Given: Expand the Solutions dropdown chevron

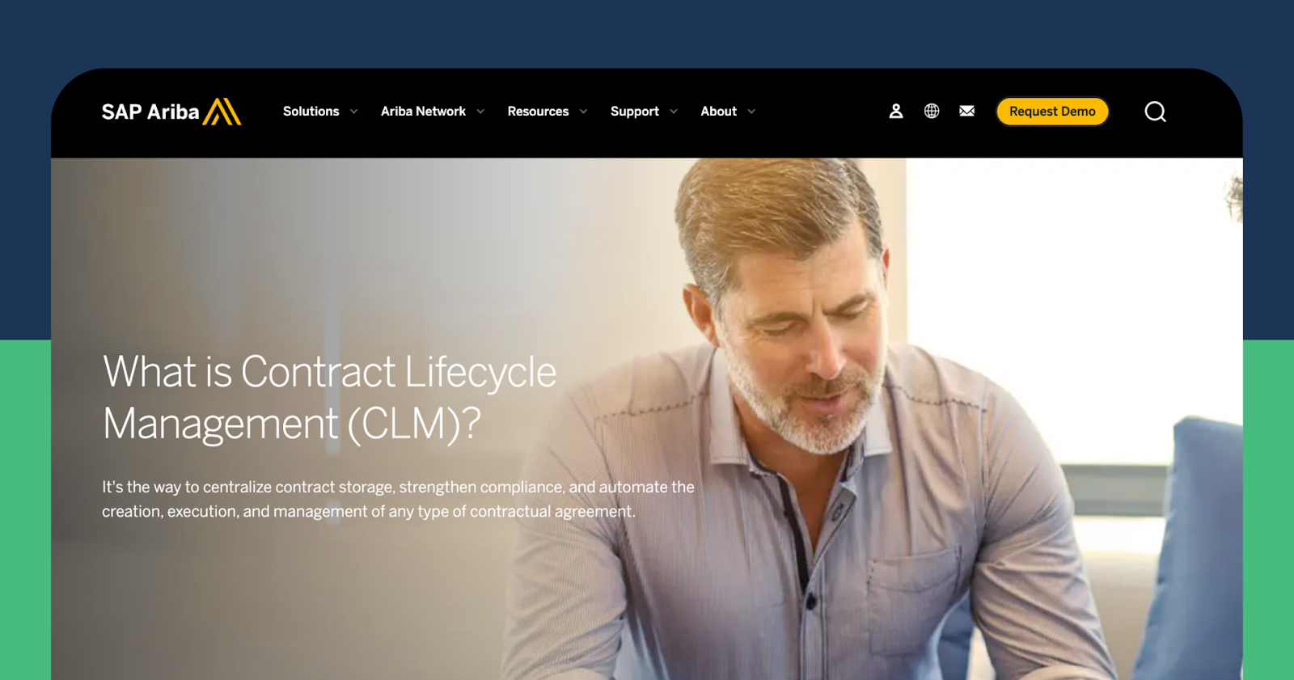Looking at the screenshot, I should [x=353, y=112].
